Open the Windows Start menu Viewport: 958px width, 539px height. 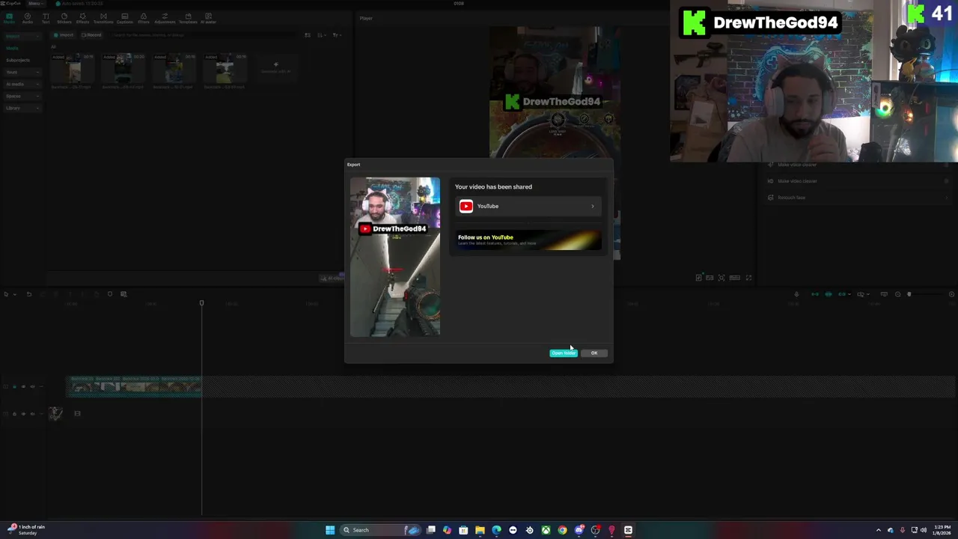click(x=330, y=530)
